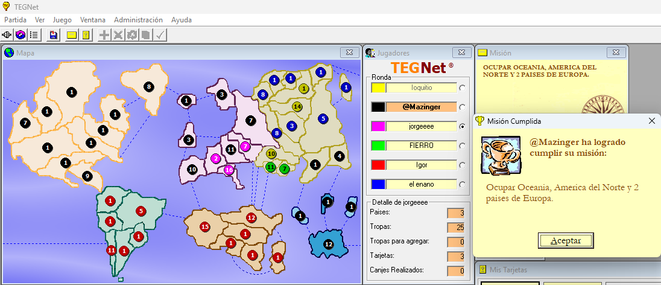Open the Juego menu

point(62,20)
